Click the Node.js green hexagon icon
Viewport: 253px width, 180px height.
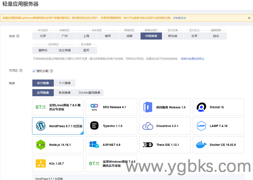(x=41, y=145)
